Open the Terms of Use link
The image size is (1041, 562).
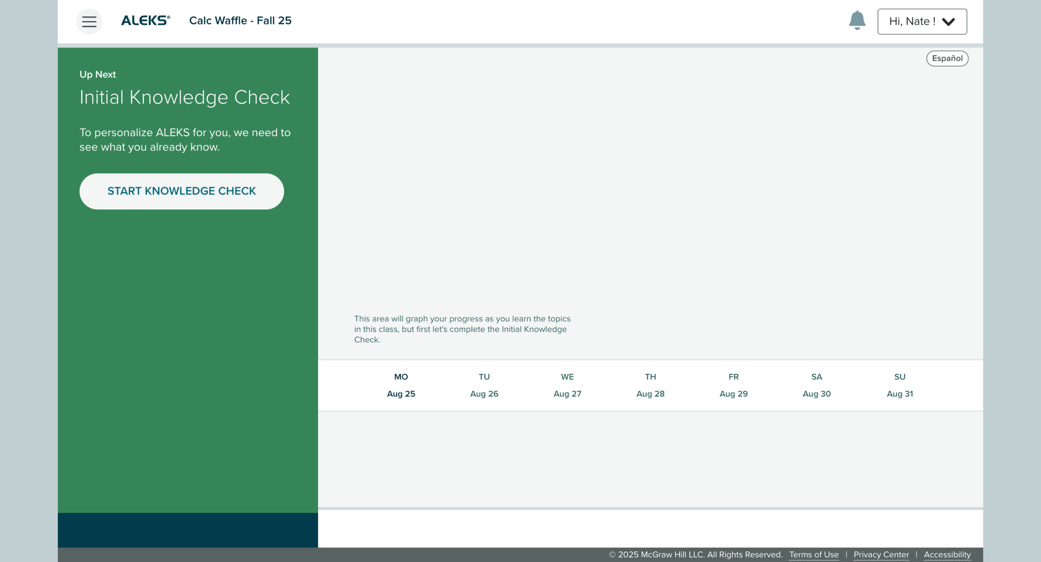point(813,554)
